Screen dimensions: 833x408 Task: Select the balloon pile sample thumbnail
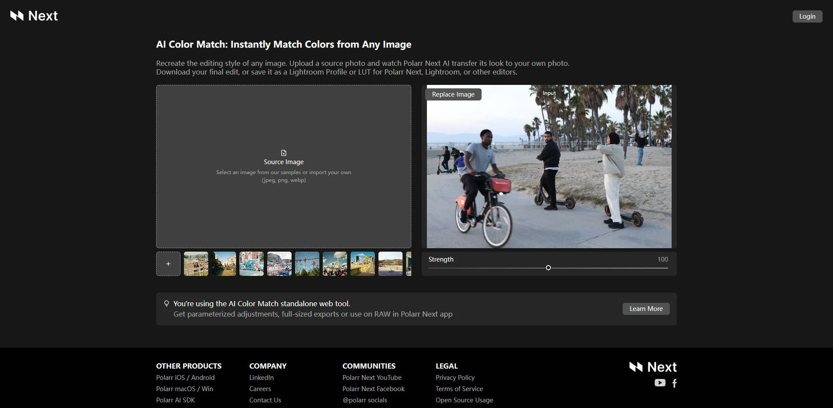[x=252, y=264]
